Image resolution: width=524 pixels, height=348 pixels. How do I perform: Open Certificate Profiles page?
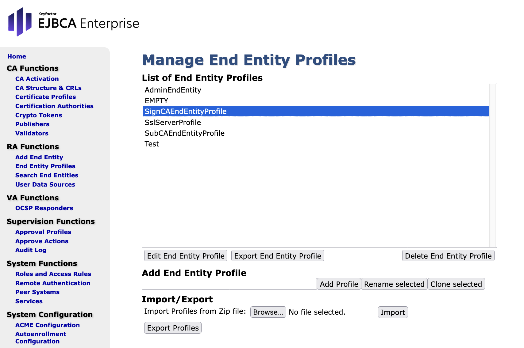point(45,97)
